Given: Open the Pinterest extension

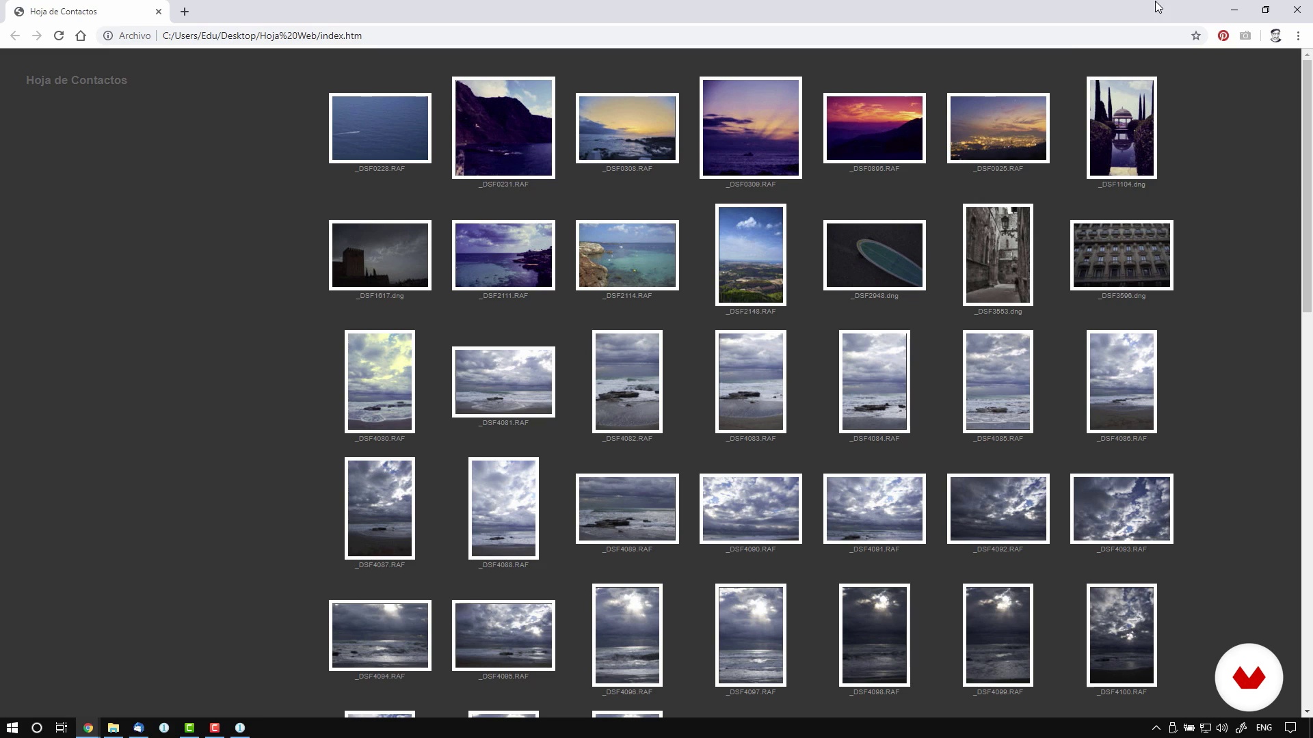Looking at the screenshot, I should (1223, 36).
